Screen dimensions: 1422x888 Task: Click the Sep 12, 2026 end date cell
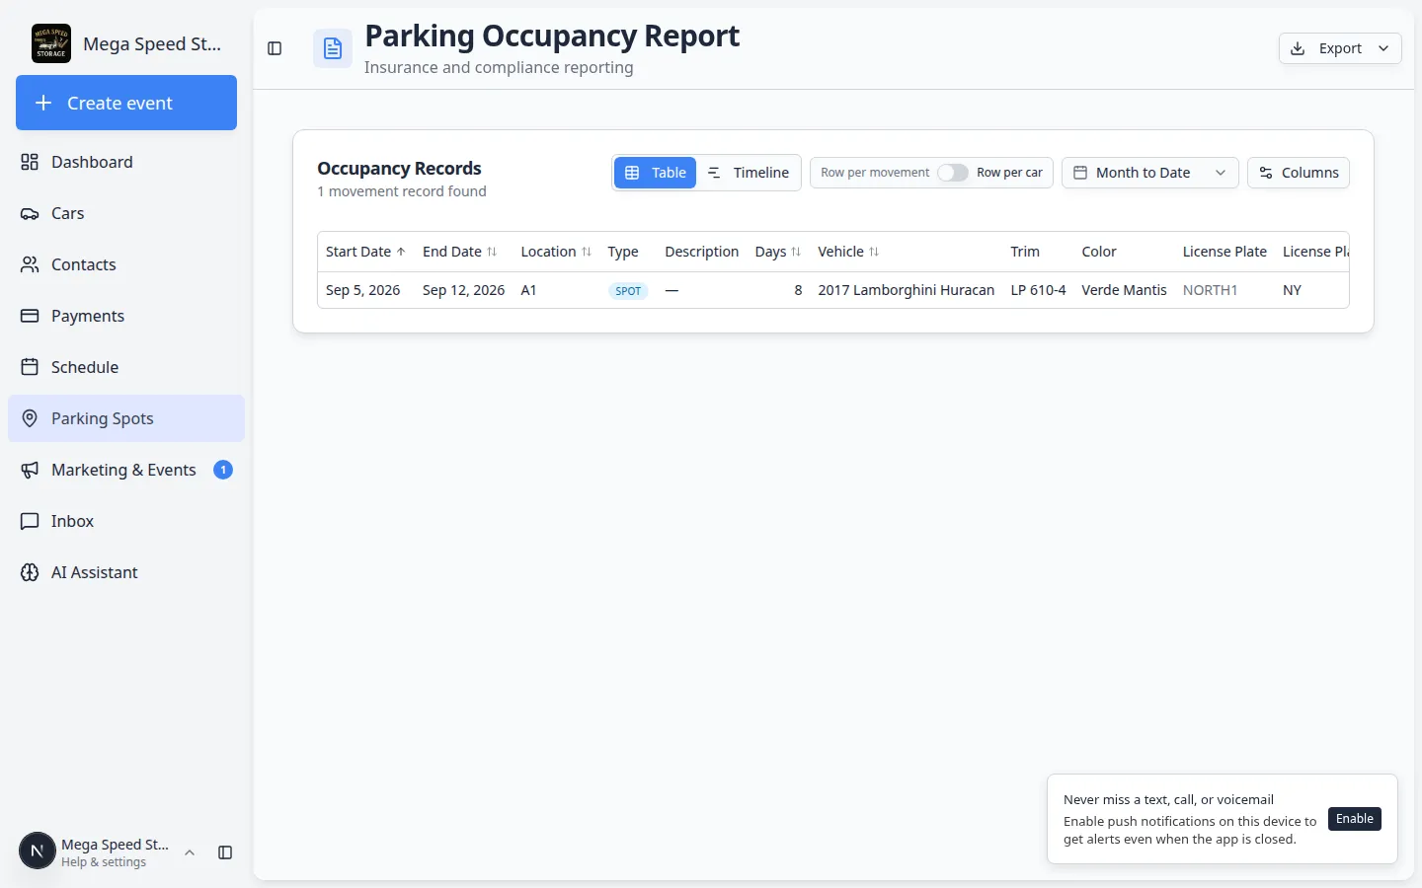coord(463,290)
